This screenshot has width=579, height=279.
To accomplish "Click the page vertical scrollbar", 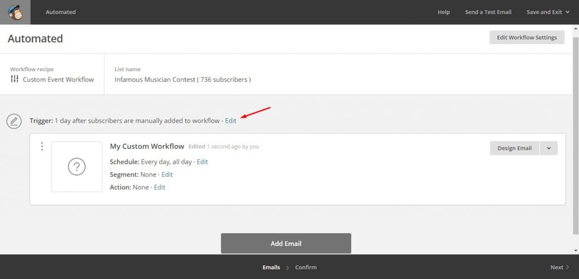I will coord(576,135).
